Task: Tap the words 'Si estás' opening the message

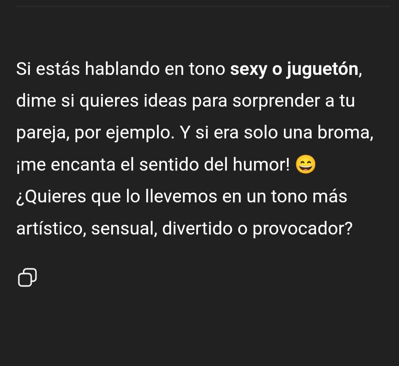Action: 48,69
